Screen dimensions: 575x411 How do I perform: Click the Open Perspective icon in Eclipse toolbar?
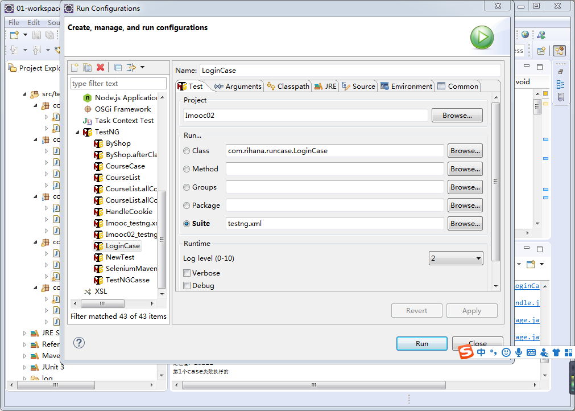pos(541,51)
